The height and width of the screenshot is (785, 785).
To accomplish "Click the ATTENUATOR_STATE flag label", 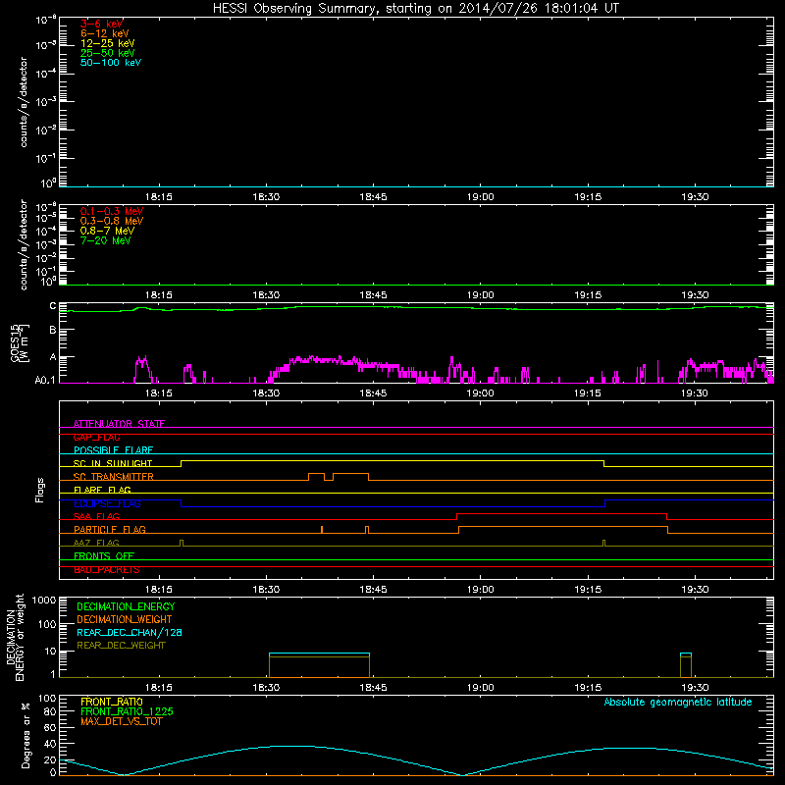I will click(119, 424).
